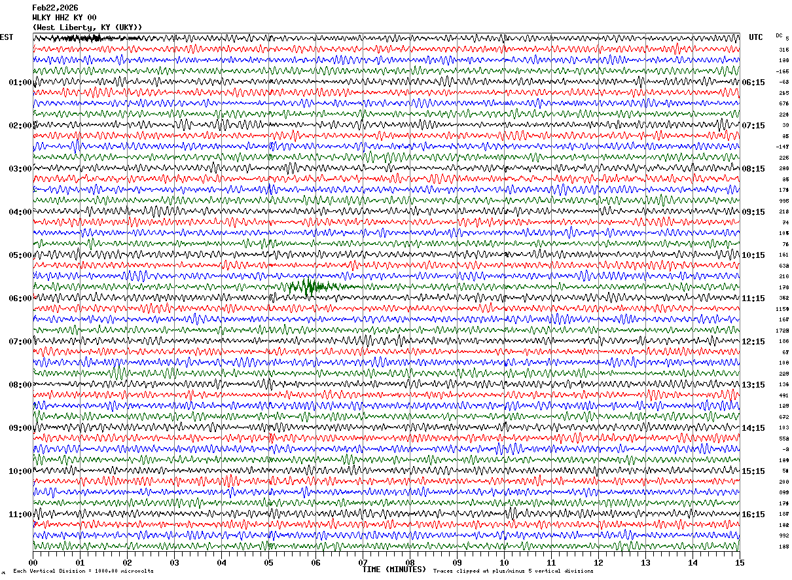Click the '03:00' EST time label

click(20, 169)
